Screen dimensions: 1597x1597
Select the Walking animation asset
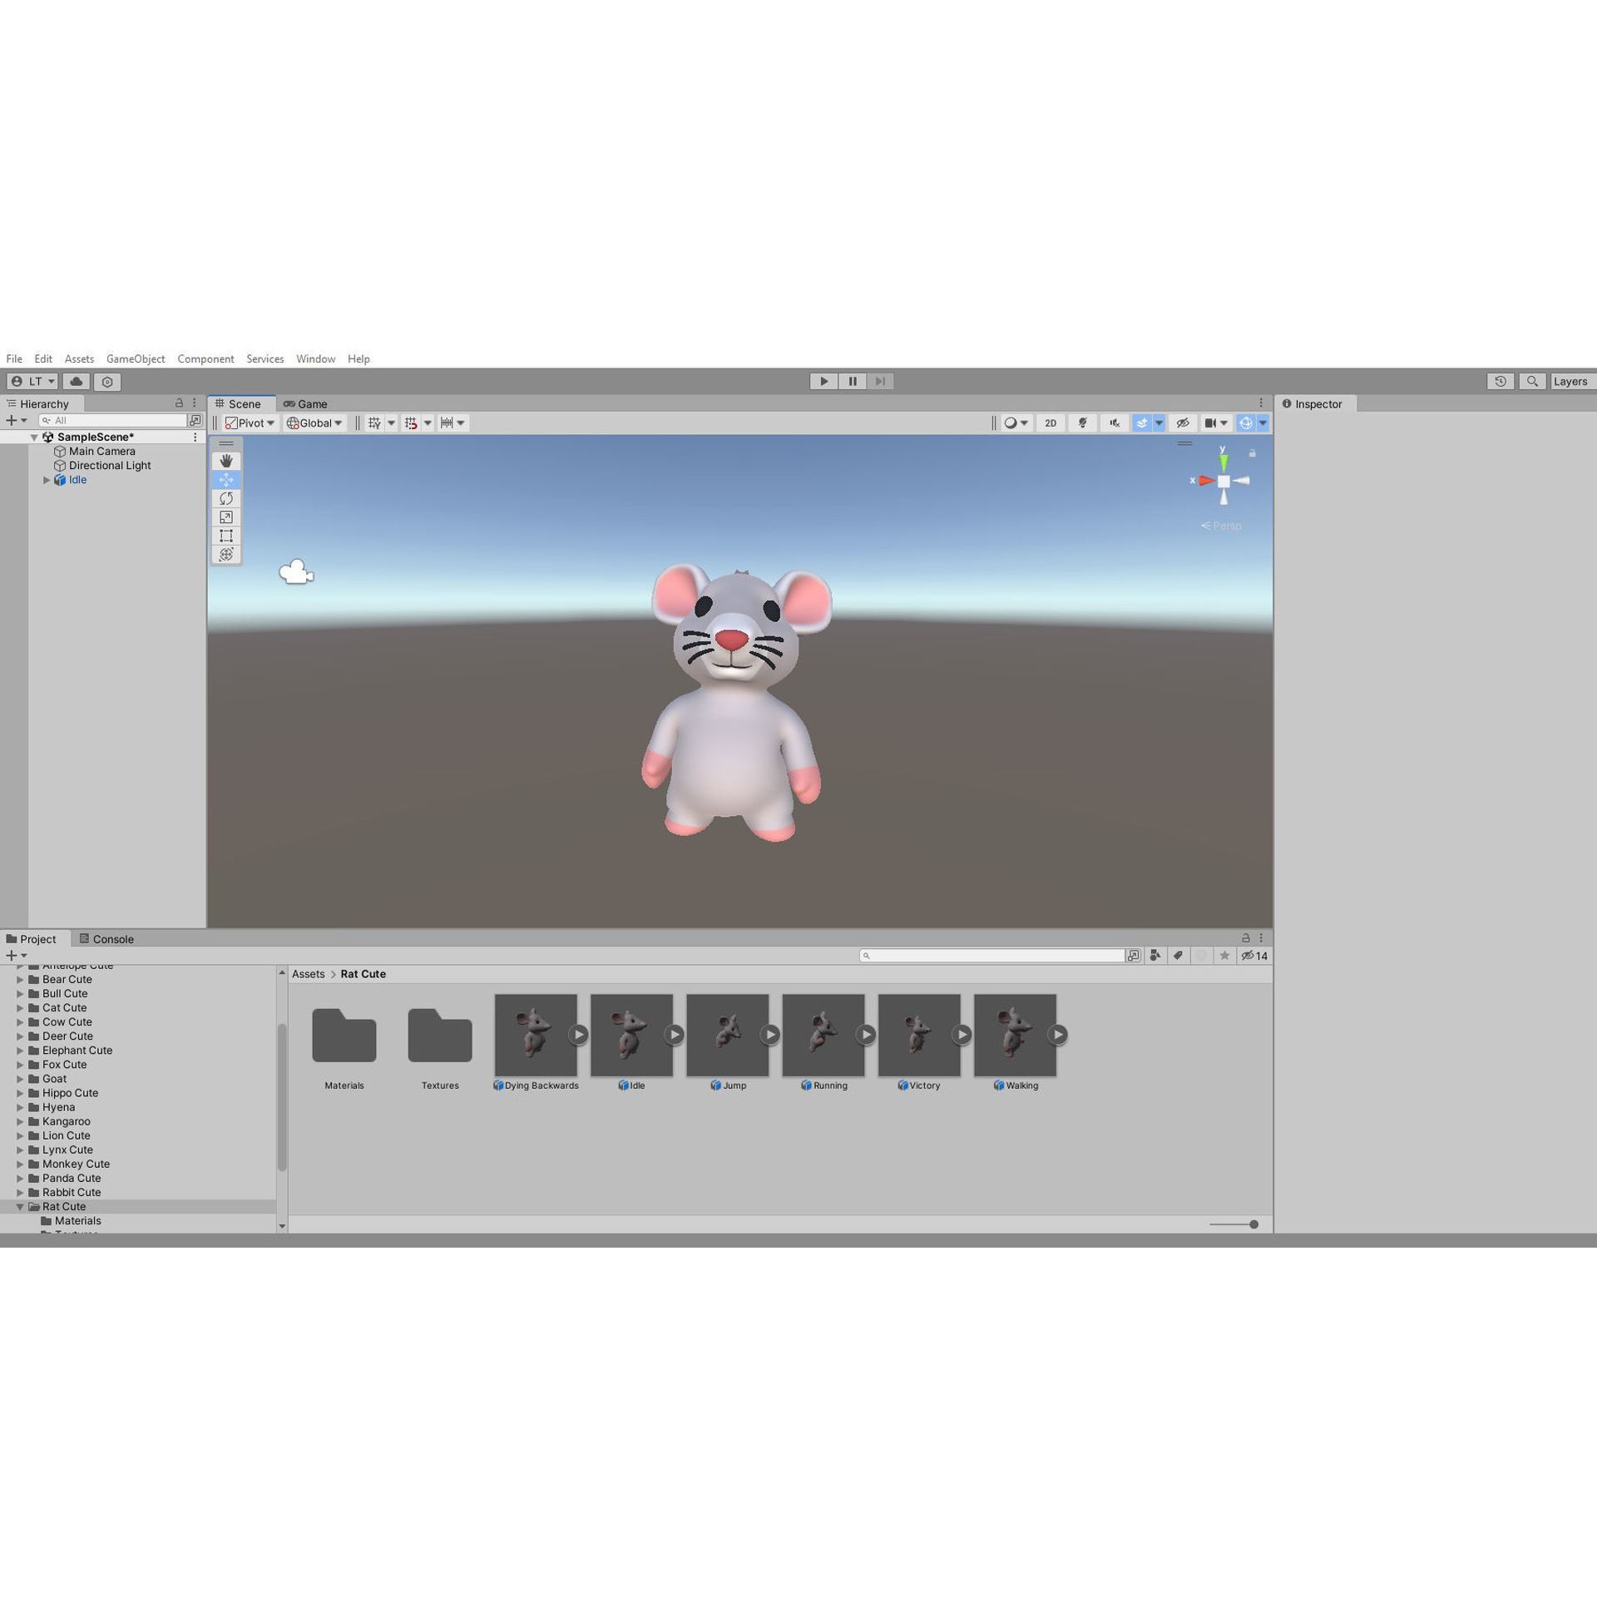click(1014, 1036)
